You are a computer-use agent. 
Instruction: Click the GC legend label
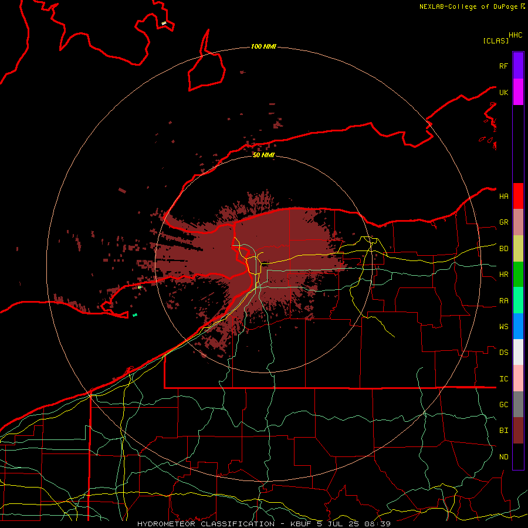(503, 405)
